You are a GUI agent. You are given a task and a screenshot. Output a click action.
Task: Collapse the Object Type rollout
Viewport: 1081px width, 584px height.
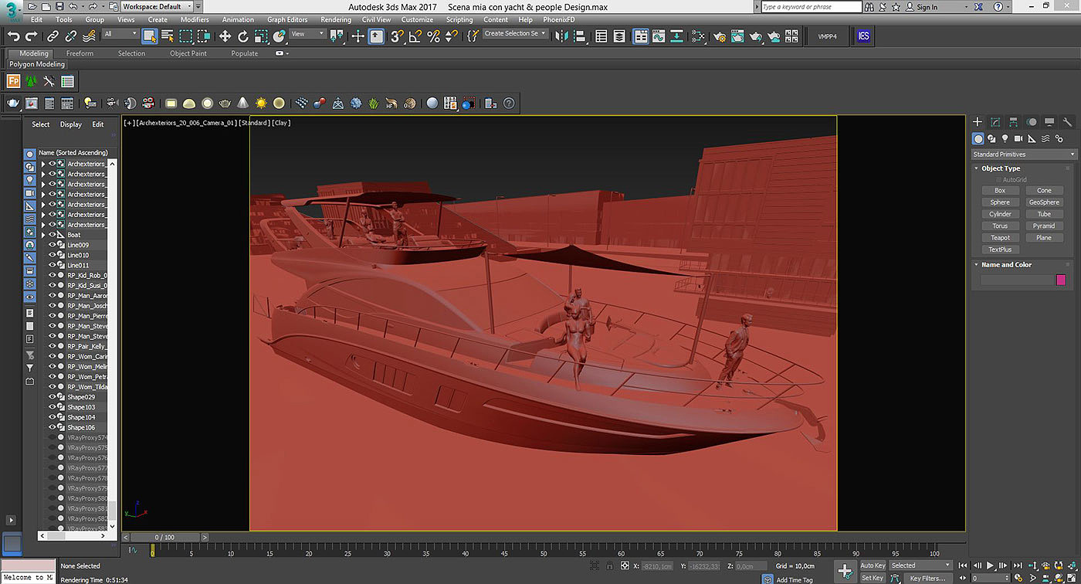click(1000, 168)
